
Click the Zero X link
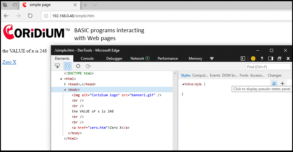9,62
